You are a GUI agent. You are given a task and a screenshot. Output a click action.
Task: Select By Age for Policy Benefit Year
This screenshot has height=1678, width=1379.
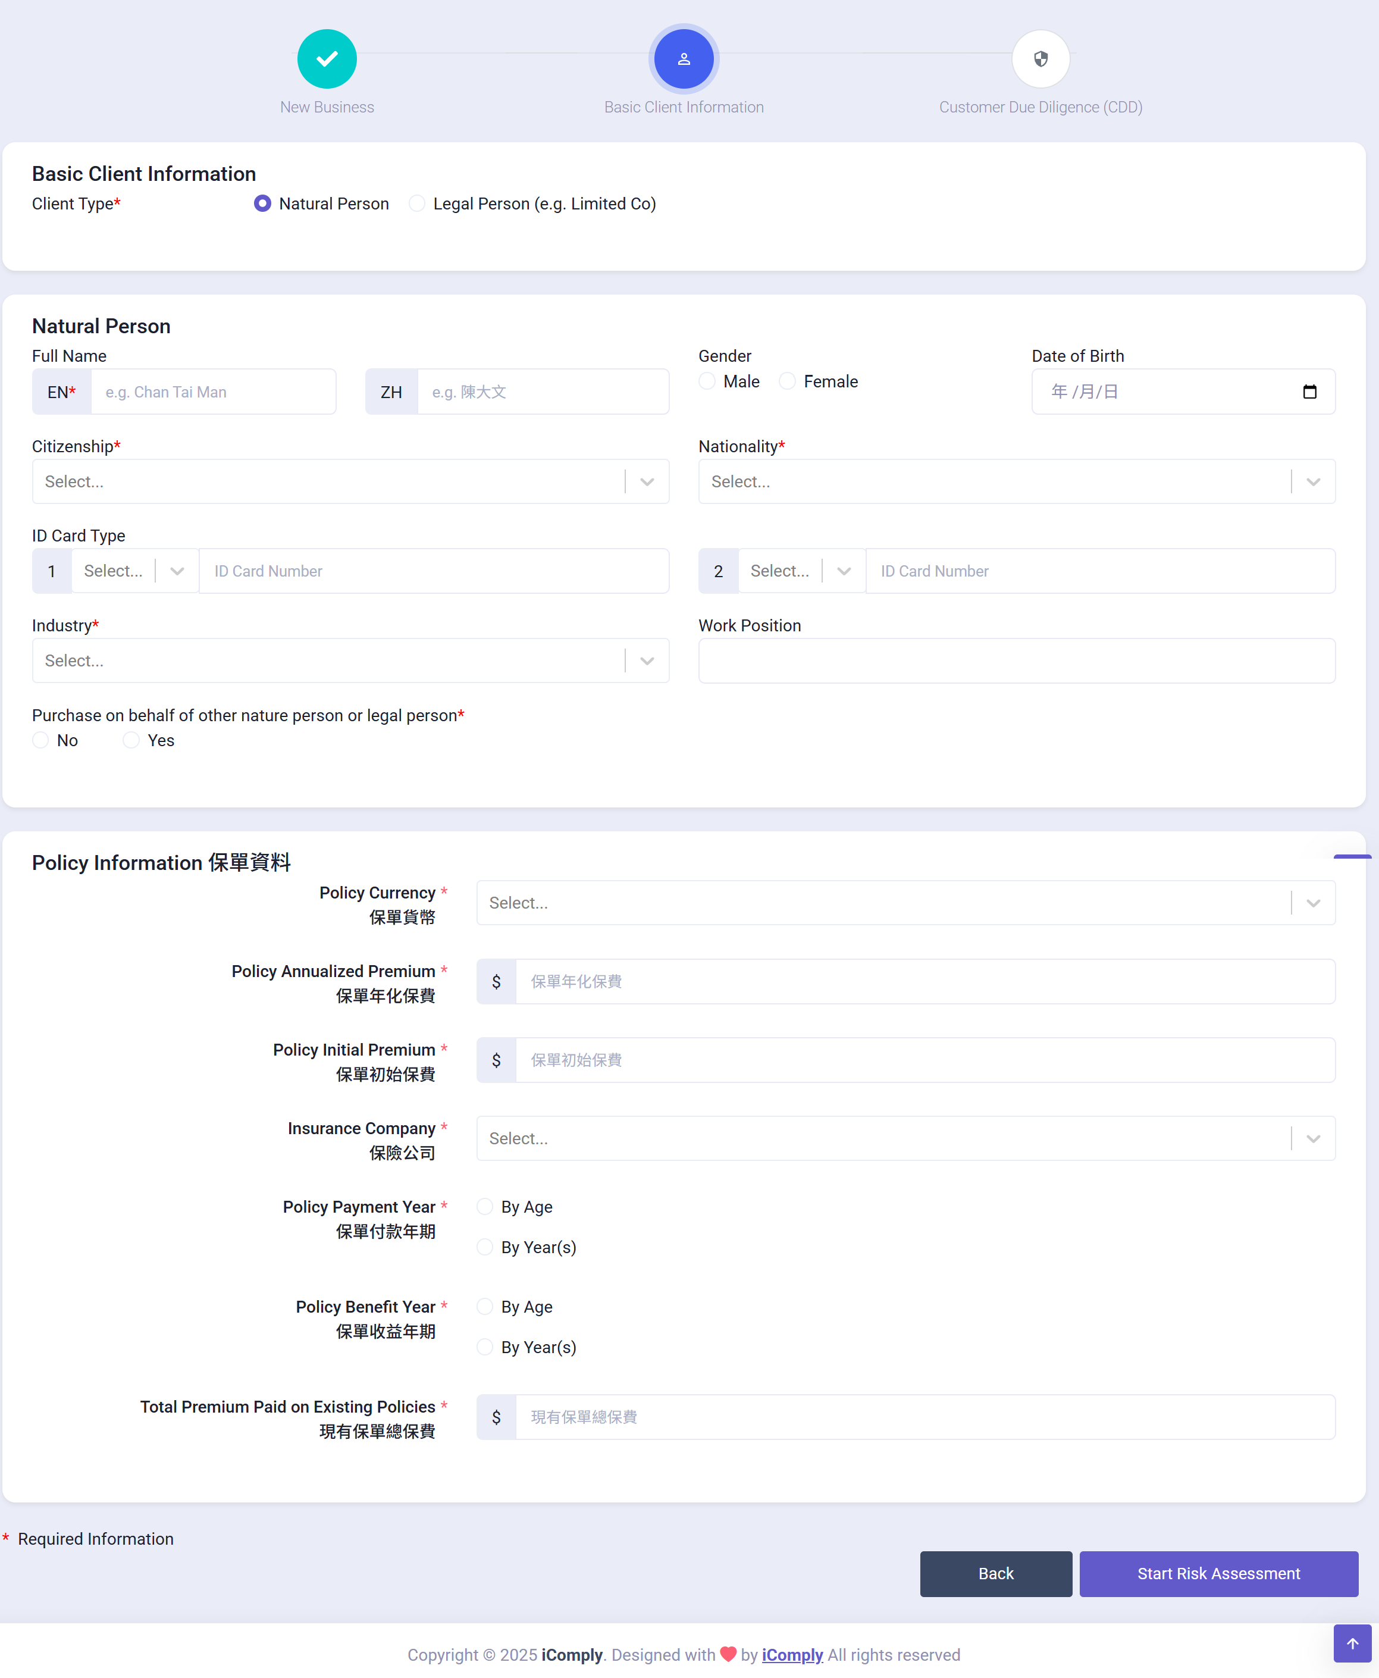click(x=485, y=1307)
